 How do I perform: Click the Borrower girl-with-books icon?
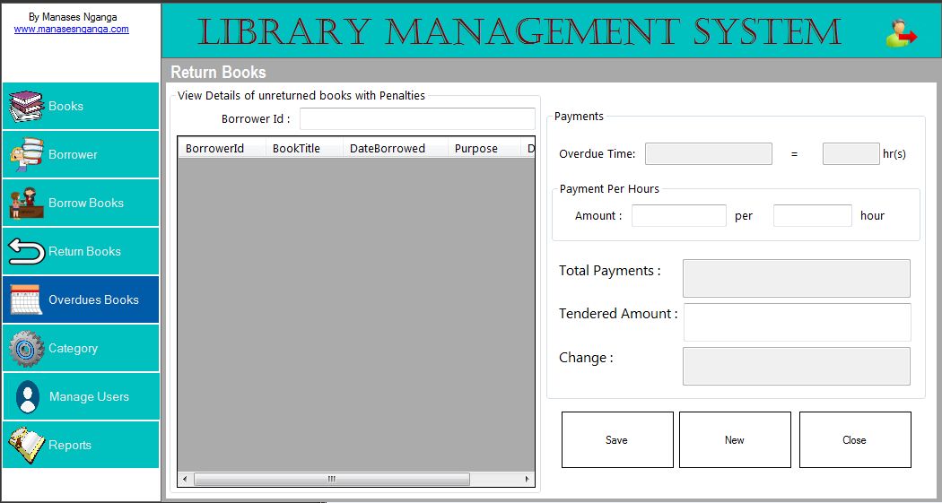click(26, 155)
